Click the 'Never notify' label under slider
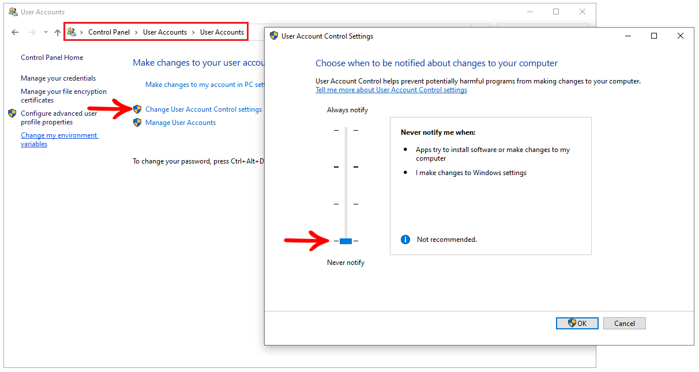The width and height of the screenshot is (699, 372). 346,263
